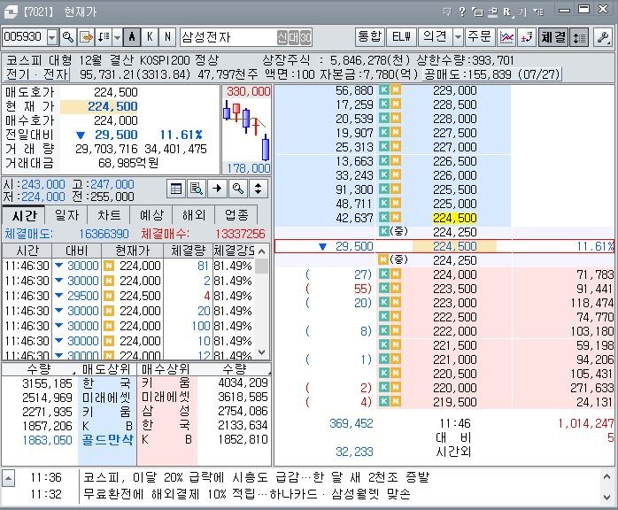Click the 가 font icon in title bar
This screenshot has width=618, height=510.
point(523,12)
